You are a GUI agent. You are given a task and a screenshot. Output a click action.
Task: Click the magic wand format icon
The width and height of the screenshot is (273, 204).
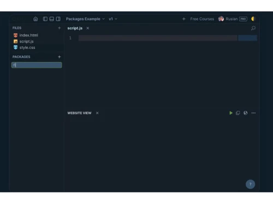click(253, 28)
